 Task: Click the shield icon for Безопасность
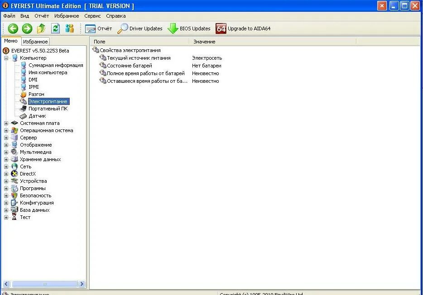[x=14, y=195]
